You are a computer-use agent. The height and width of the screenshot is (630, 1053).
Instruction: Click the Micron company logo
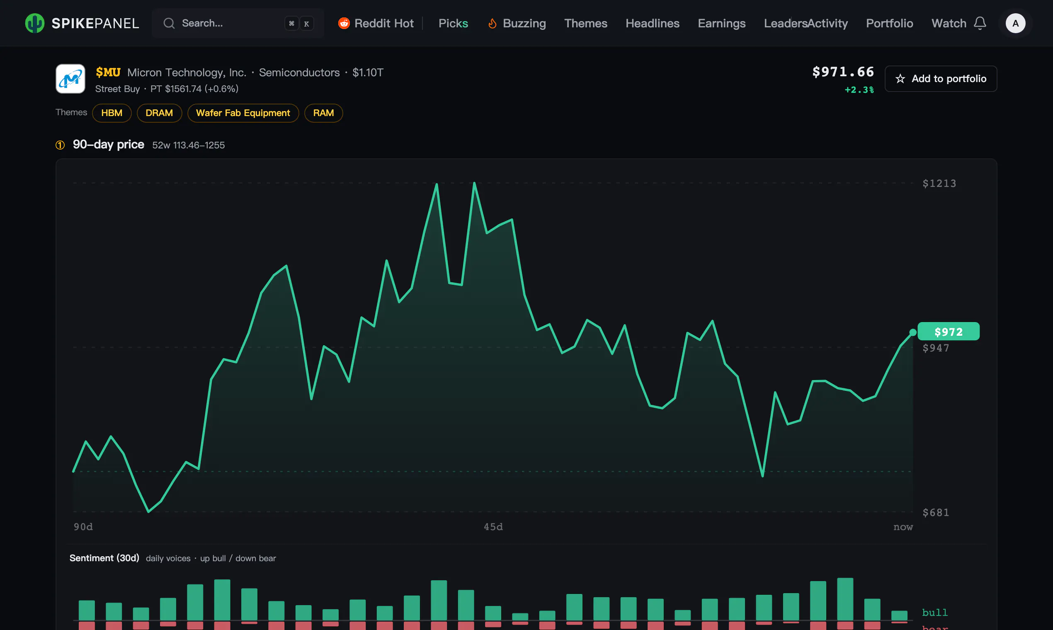coord(70,78)
